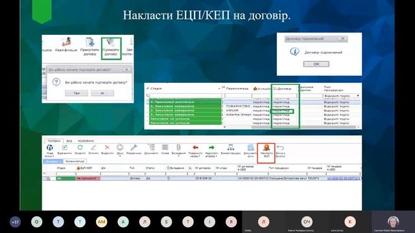Close the sign confirmation question dialog
Image resolution: width=415 pixels, height=233 pixels.
(x=126, y=69)
